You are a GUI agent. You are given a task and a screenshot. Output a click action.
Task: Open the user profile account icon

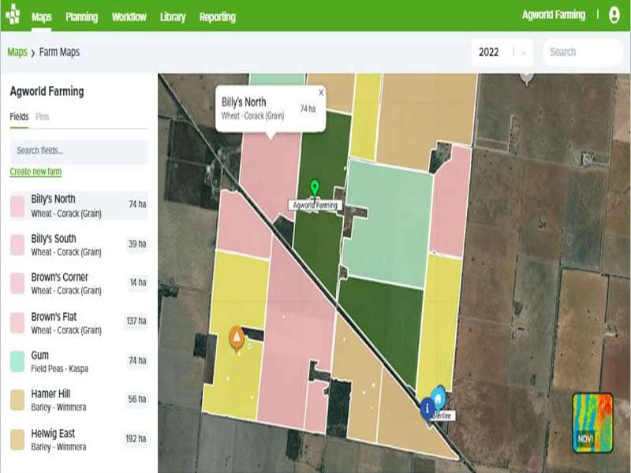[x=614, y=15]
